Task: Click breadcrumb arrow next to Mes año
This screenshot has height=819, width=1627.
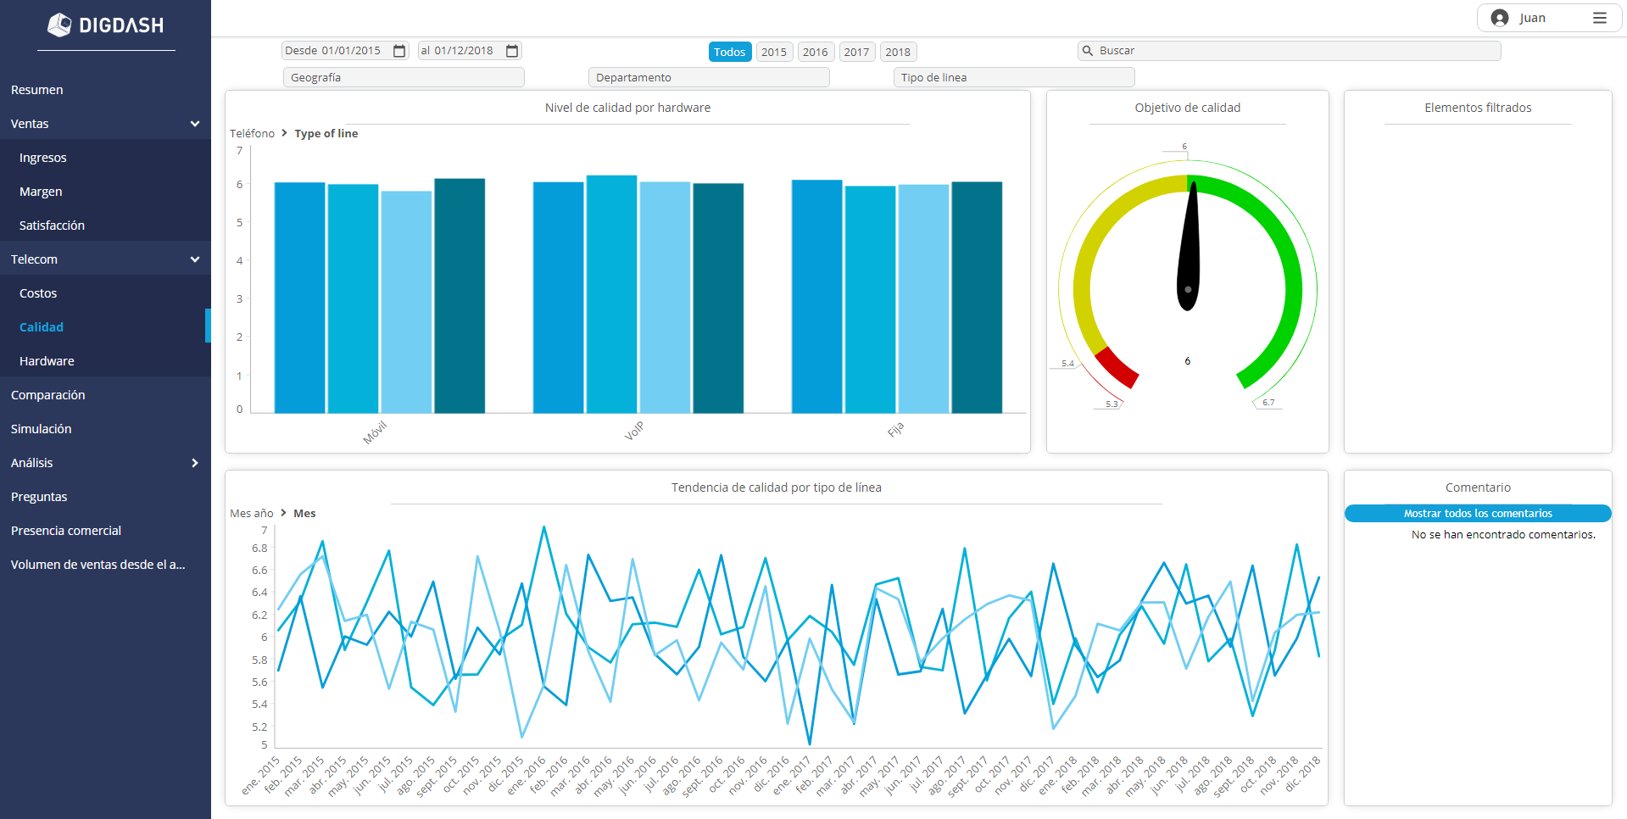Action: [283, 513]
